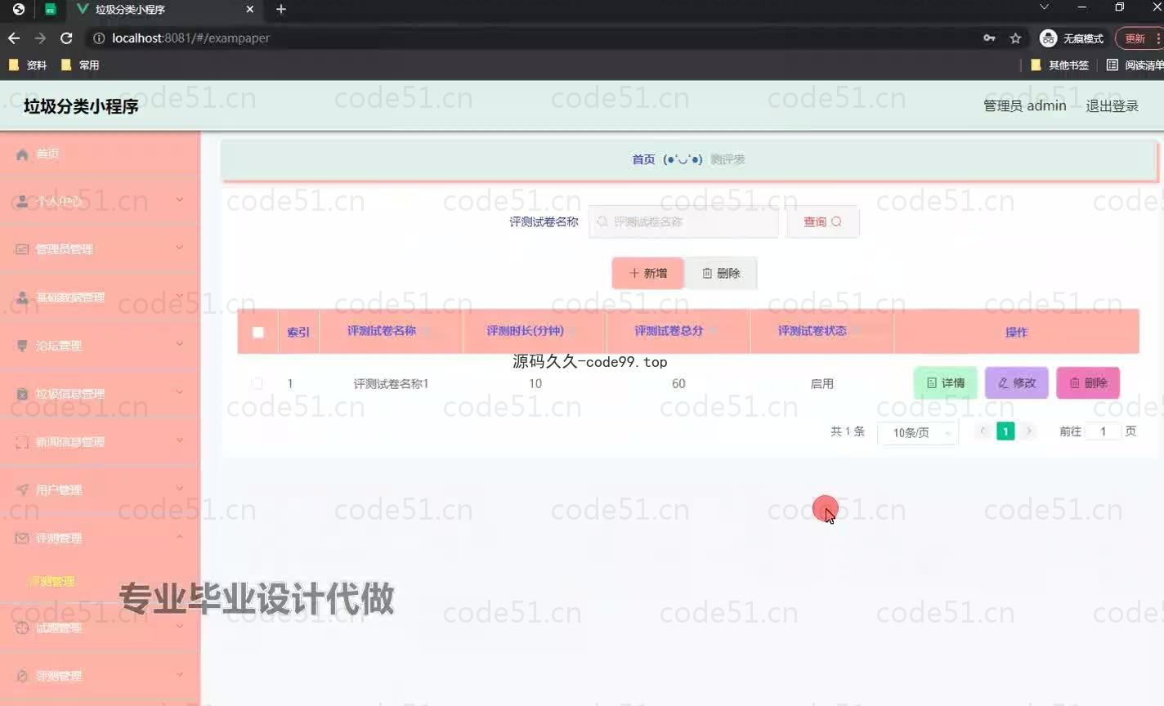This screenshot has width=1164, height=706.
Task: Click the bracket icon for 新闻信息管理
Action: click(x=22, y=442)
